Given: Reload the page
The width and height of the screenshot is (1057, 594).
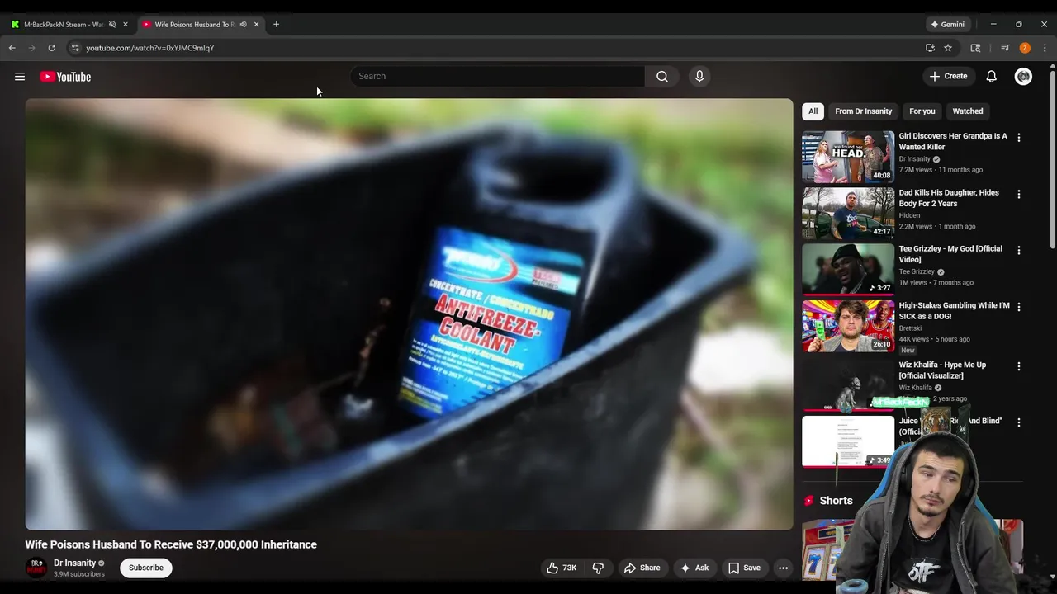Looking at the screenshot, I should coord(51,48).
